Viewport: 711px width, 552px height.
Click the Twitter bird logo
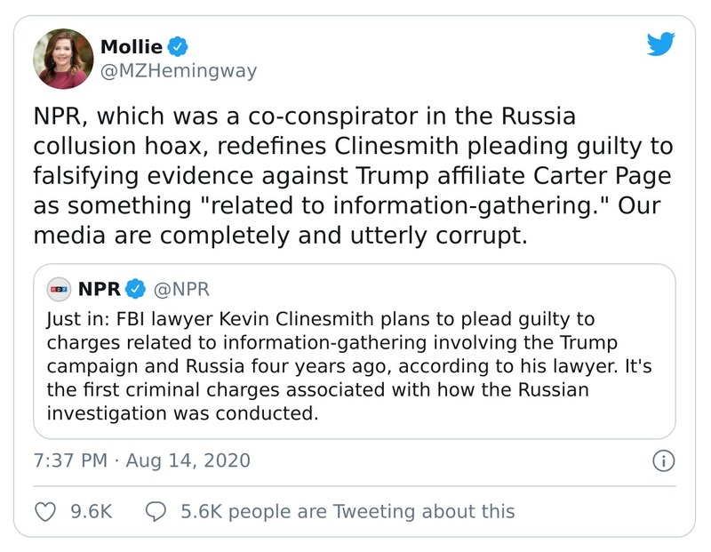(x=660, y=44)
